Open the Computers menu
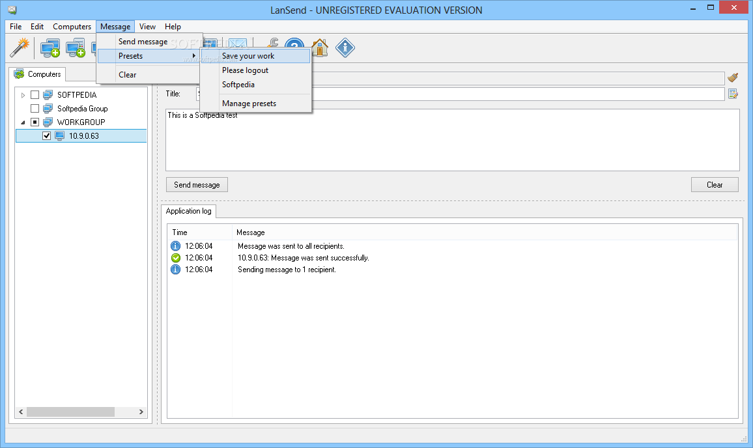The width and height of the screenshot is (753, 448). pyautogui.click(x=72, y=27)
